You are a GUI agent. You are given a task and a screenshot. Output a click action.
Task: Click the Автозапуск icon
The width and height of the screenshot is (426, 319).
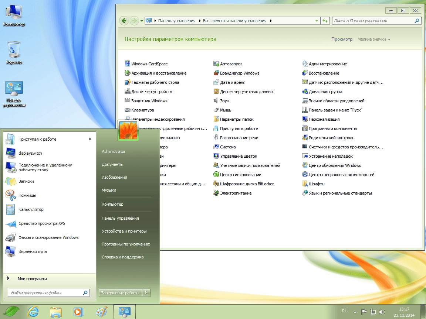(216, 64)
